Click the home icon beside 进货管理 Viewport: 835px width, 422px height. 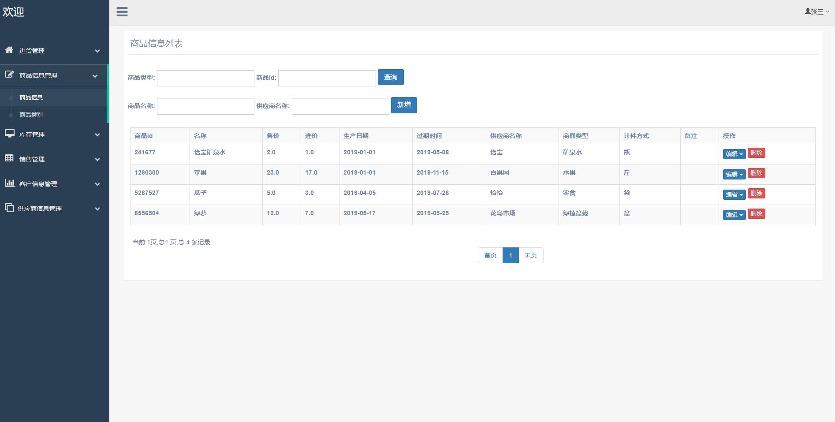(9, 50)
